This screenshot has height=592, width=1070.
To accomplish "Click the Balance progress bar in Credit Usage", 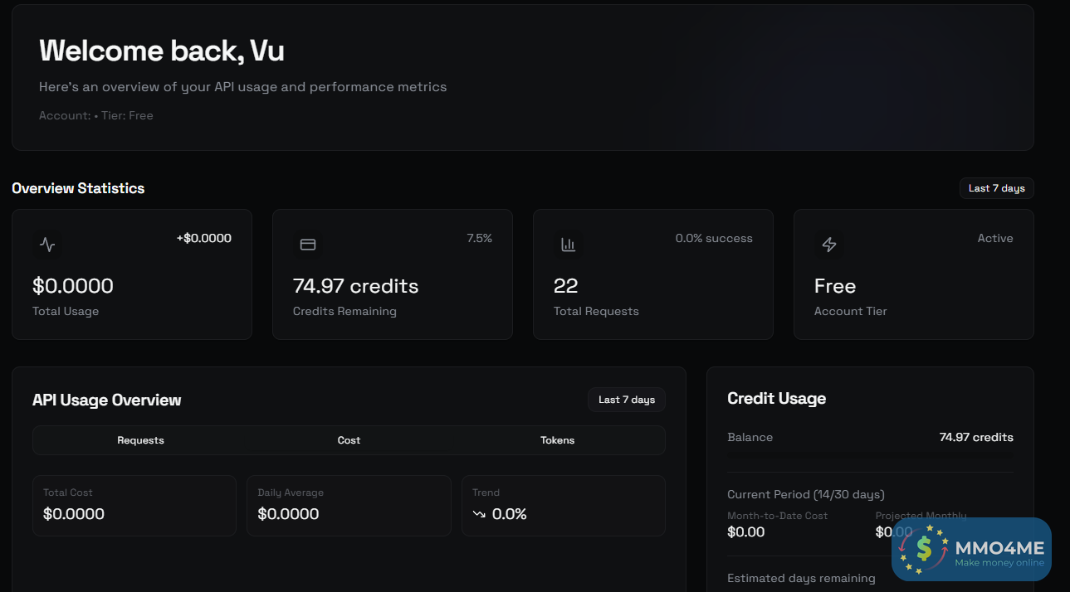I will point(870,454).
